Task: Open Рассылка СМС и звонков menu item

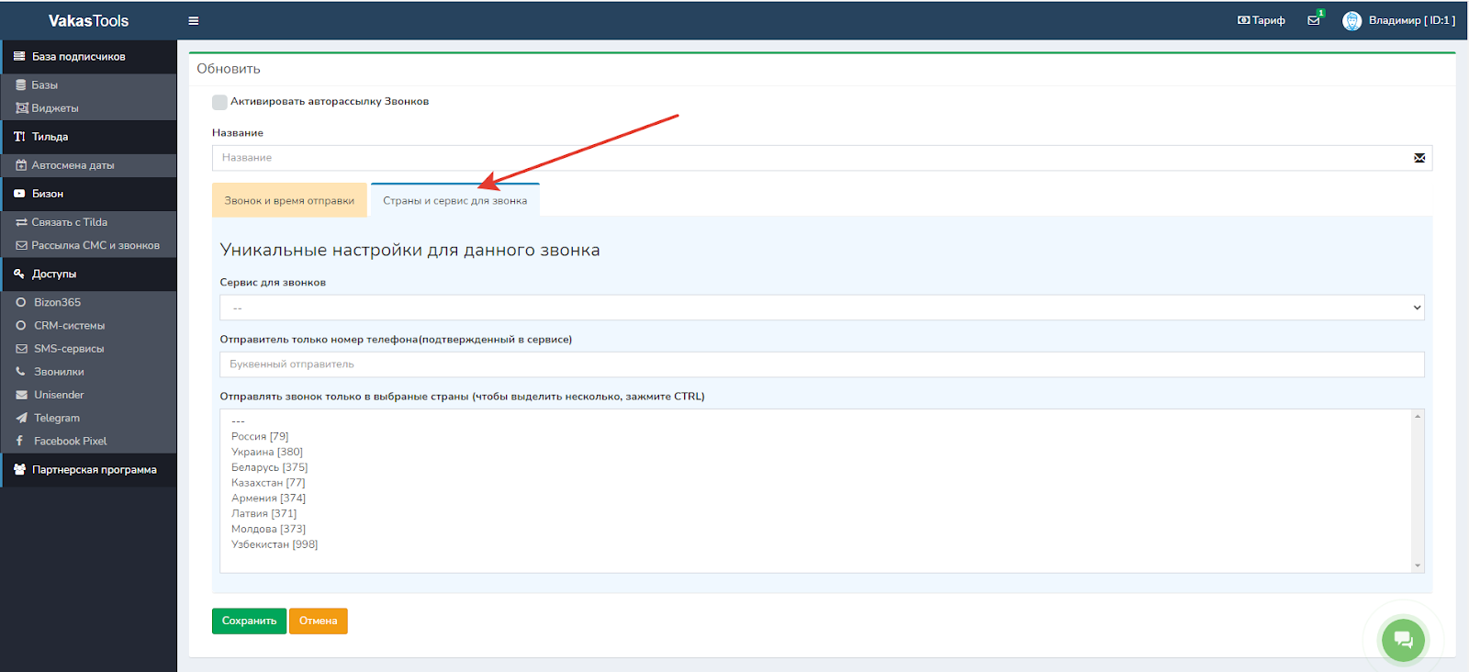Action: click(x=95, y=245)
